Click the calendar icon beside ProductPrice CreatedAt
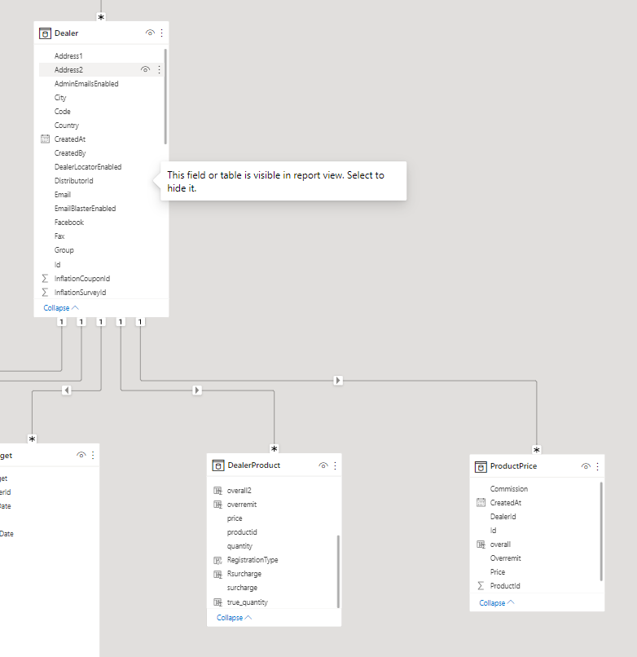 coord(481,503)
